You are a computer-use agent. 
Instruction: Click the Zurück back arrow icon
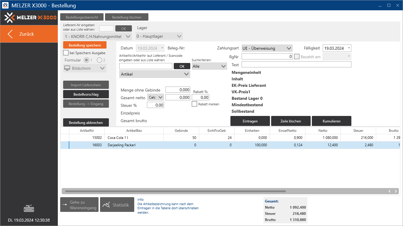click(x=10, y=34)
